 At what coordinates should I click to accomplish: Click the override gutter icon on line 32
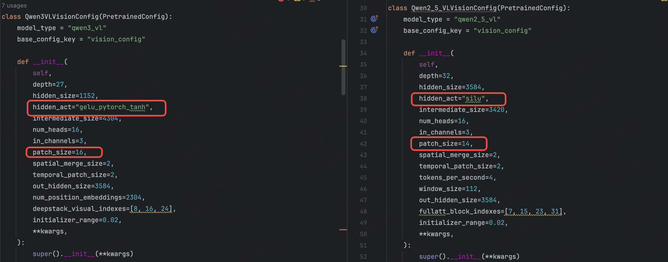pyautogui.click(x=374, y=30)
